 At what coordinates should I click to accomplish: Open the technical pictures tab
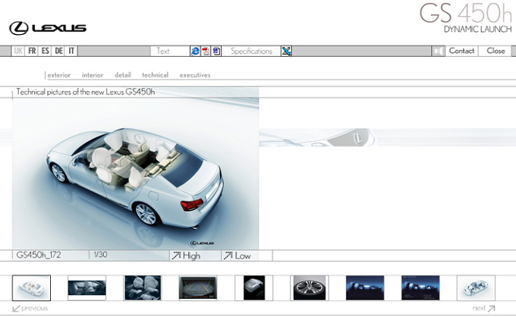[x=155, y=75]
